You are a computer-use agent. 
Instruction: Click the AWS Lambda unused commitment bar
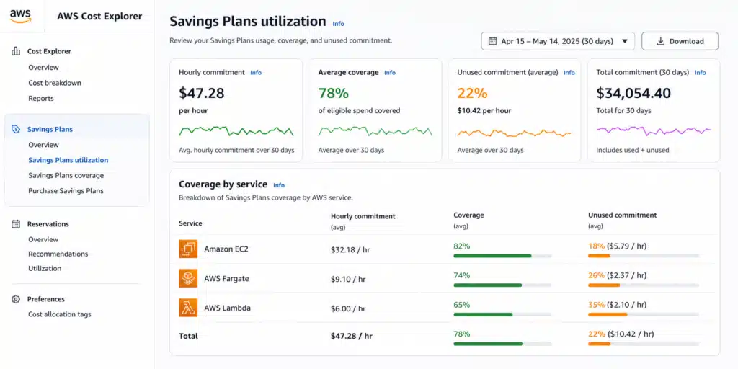point(644,314)
